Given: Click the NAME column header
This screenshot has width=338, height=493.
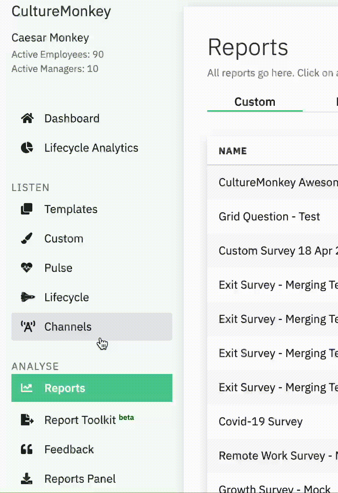Looking at the screenshot, I should (x=233, y=151).
